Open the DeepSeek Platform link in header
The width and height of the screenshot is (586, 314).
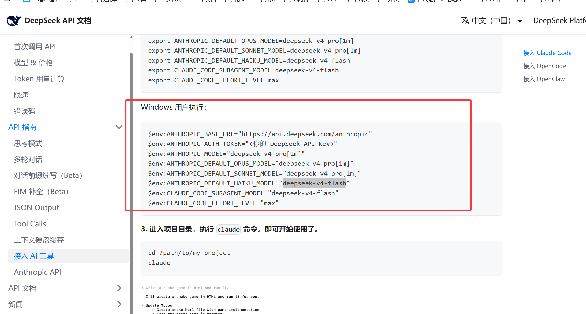click(x=559, y=20)
